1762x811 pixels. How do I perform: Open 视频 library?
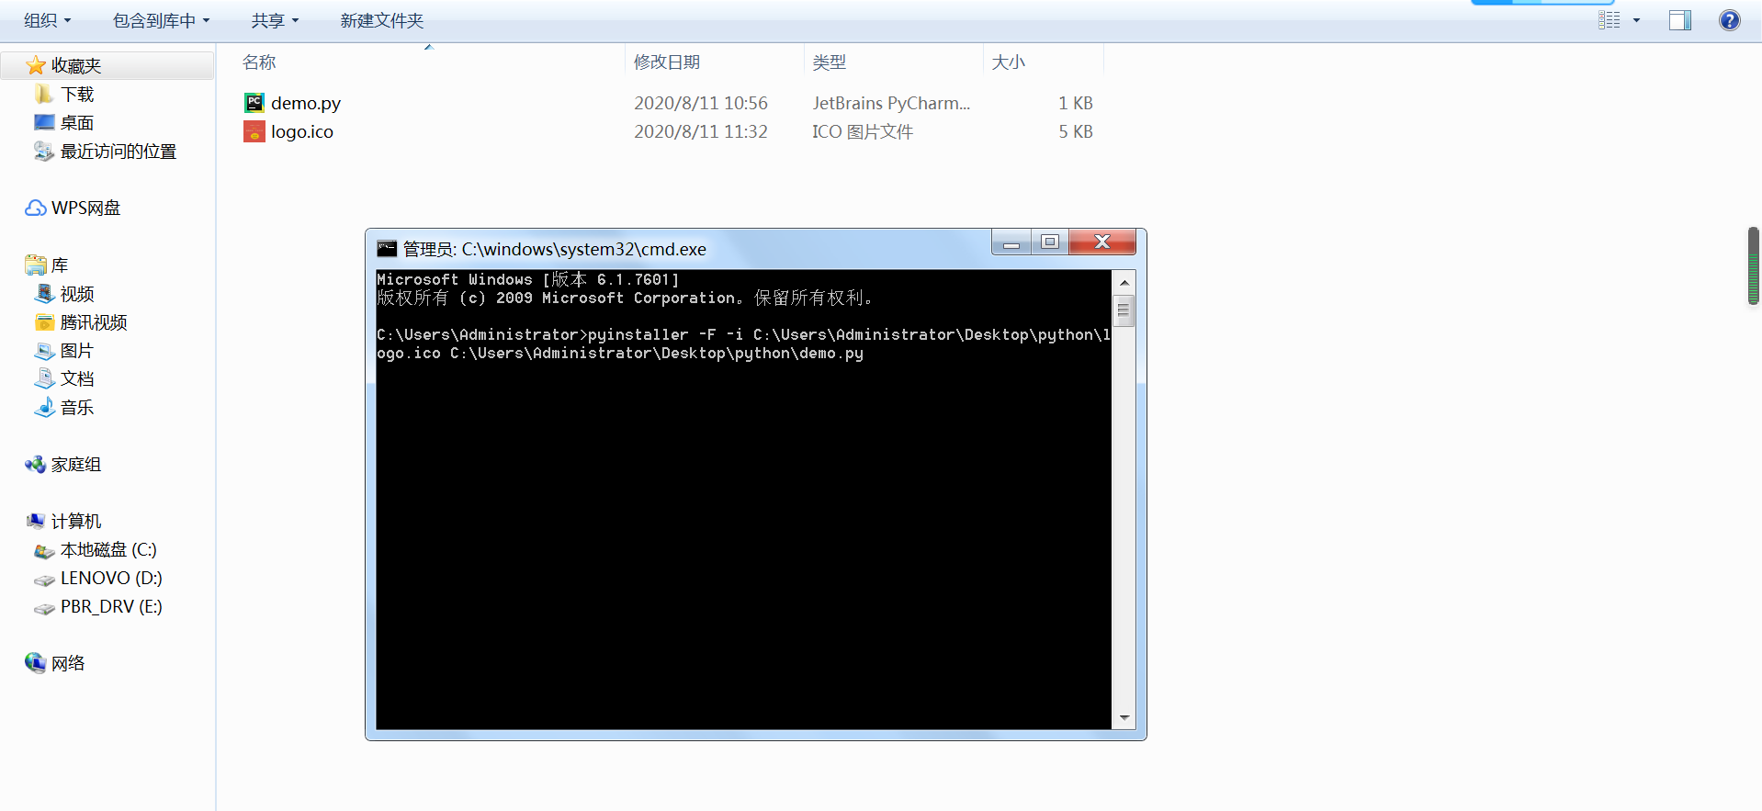pos(77,294)
